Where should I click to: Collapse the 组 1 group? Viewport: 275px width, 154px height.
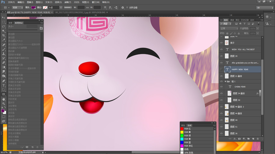(226, 81)
